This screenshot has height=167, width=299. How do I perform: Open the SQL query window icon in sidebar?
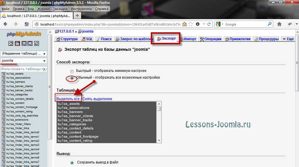(x=17, y=43)
